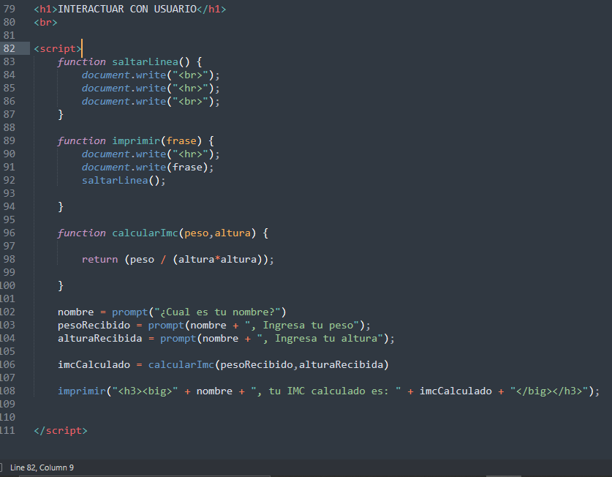
Task: Click the 'Line 82, Column 9' status indicator
Action: tap(42, 467)
